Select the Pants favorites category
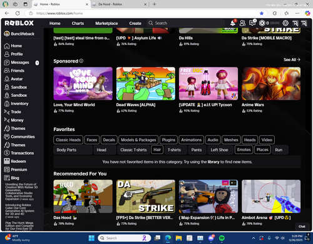Image resolution: width=313 pixels, height=244 pixels. (197, 150)
